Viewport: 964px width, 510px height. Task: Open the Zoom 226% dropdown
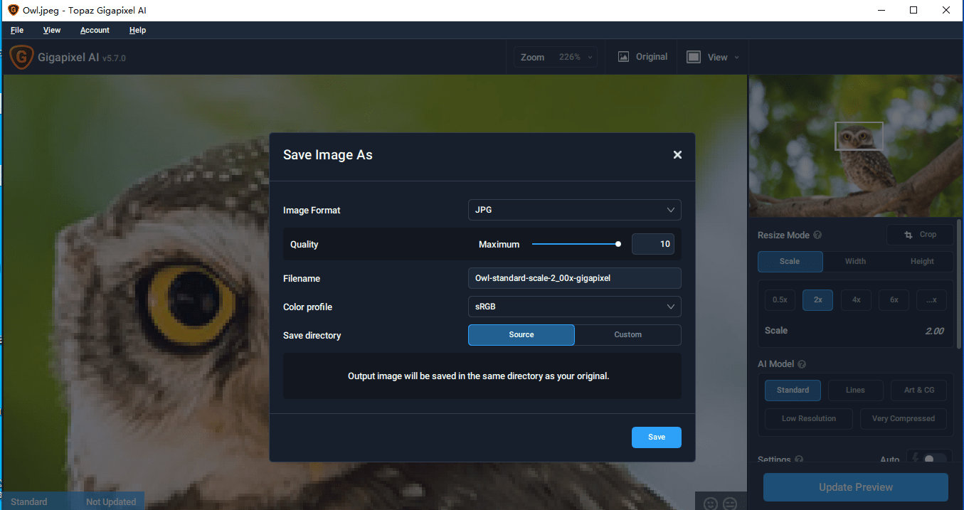(556, 57)
